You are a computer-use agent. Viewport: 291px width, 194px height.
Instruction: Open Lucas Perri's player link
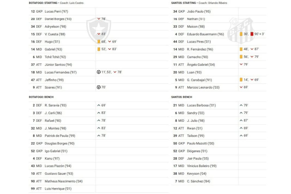coord(56,11)
